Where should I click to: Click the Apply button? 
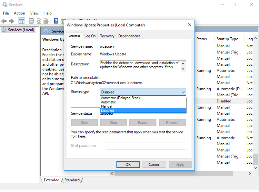[x=180, y=164]
